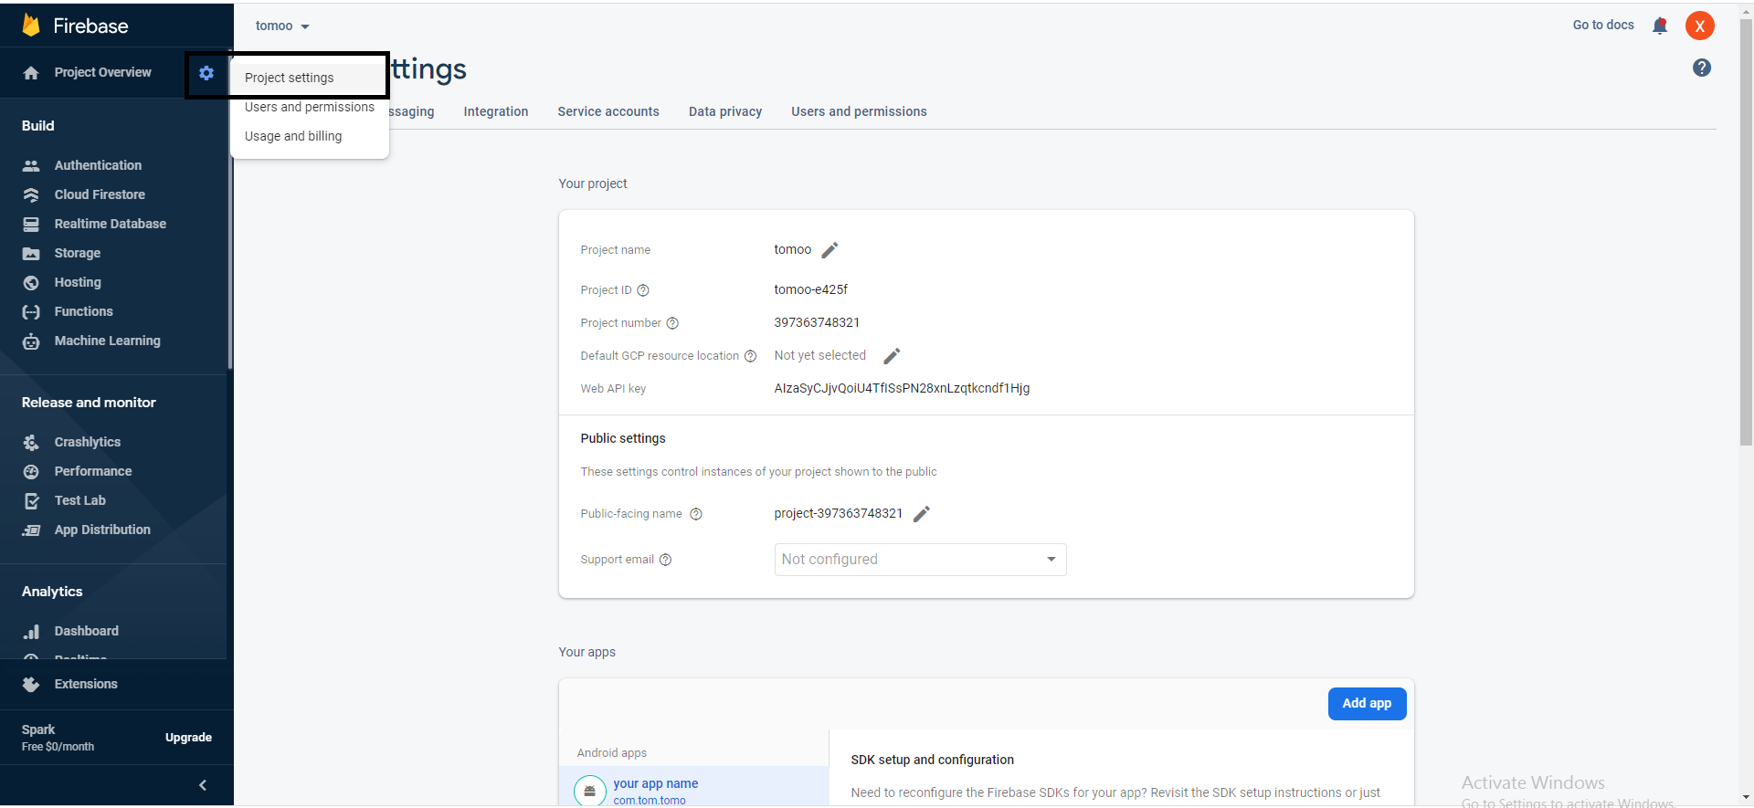Edit the public-facing name pencil icon
Viewport: 1754px width, 808px height.
[922, 514]
